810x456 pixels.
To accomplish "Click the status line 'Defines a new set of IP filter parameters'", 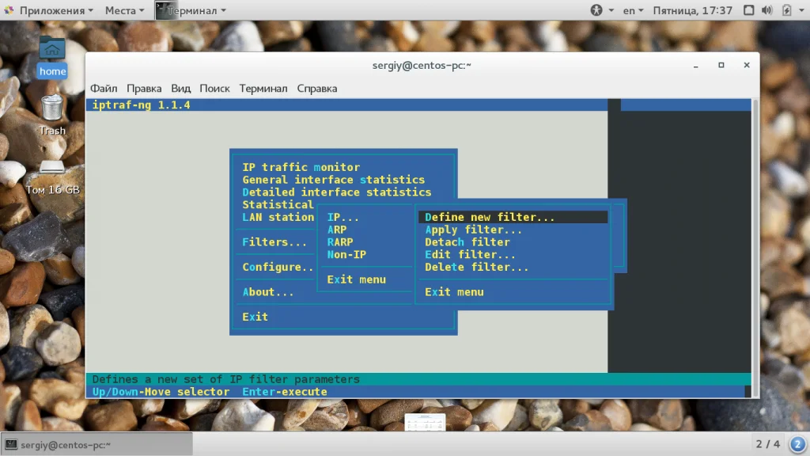I will (x=225, y=379).
